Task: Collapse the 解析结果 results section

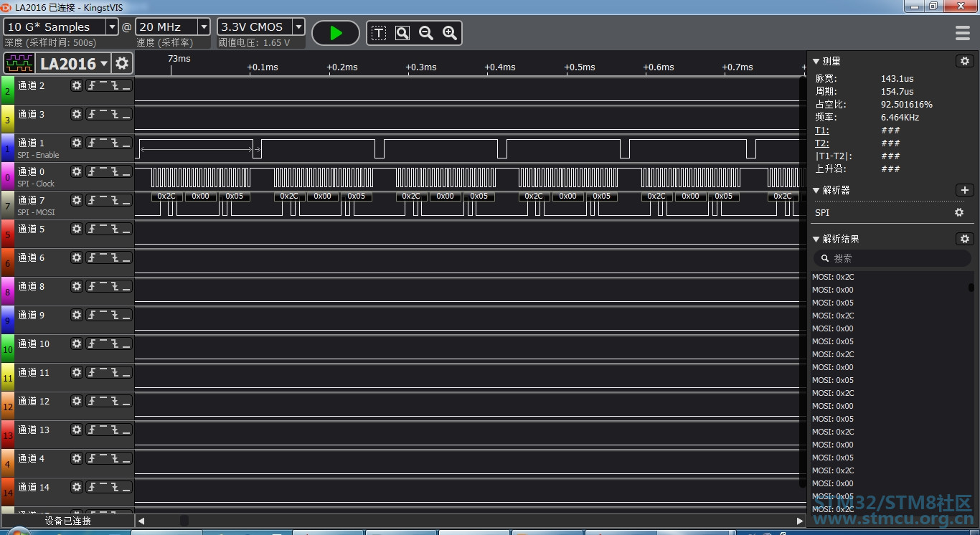Action: (816, 239)
